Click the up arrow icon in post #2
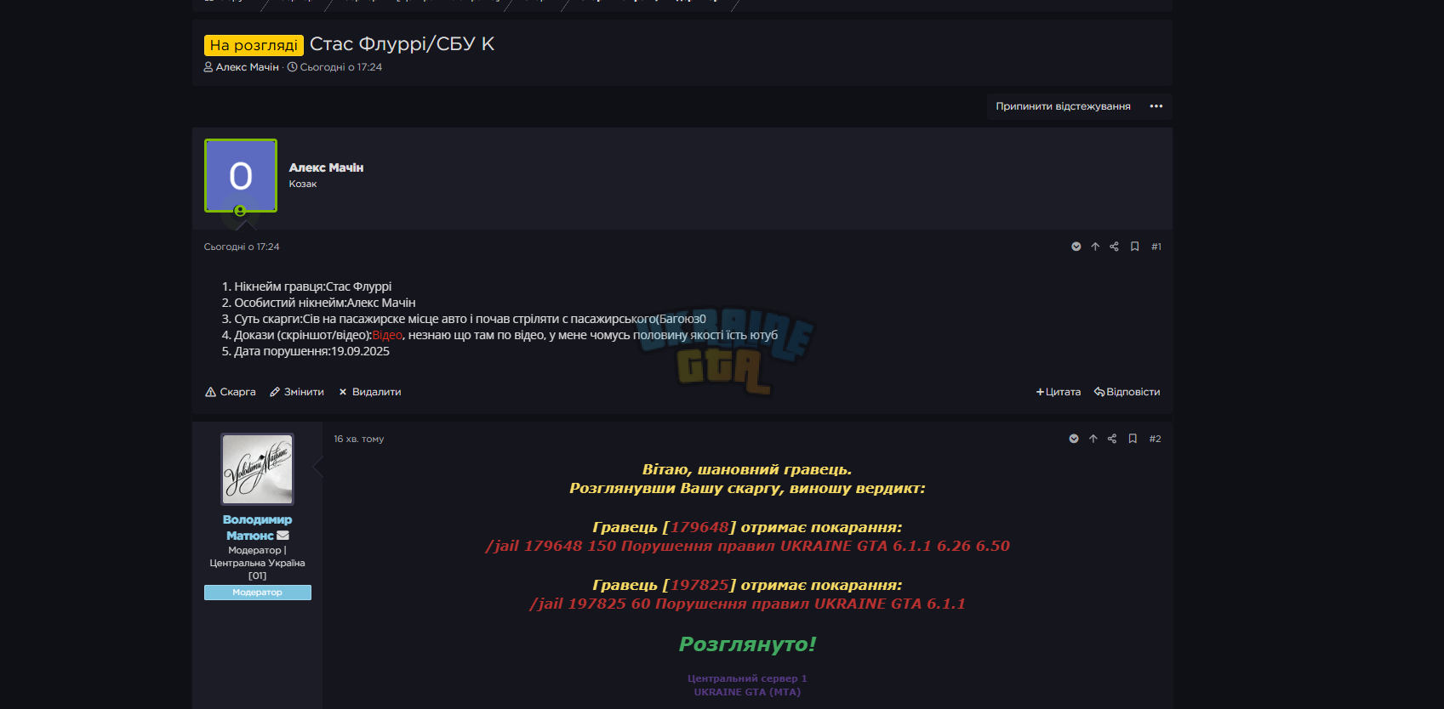 click(1093, 439)
